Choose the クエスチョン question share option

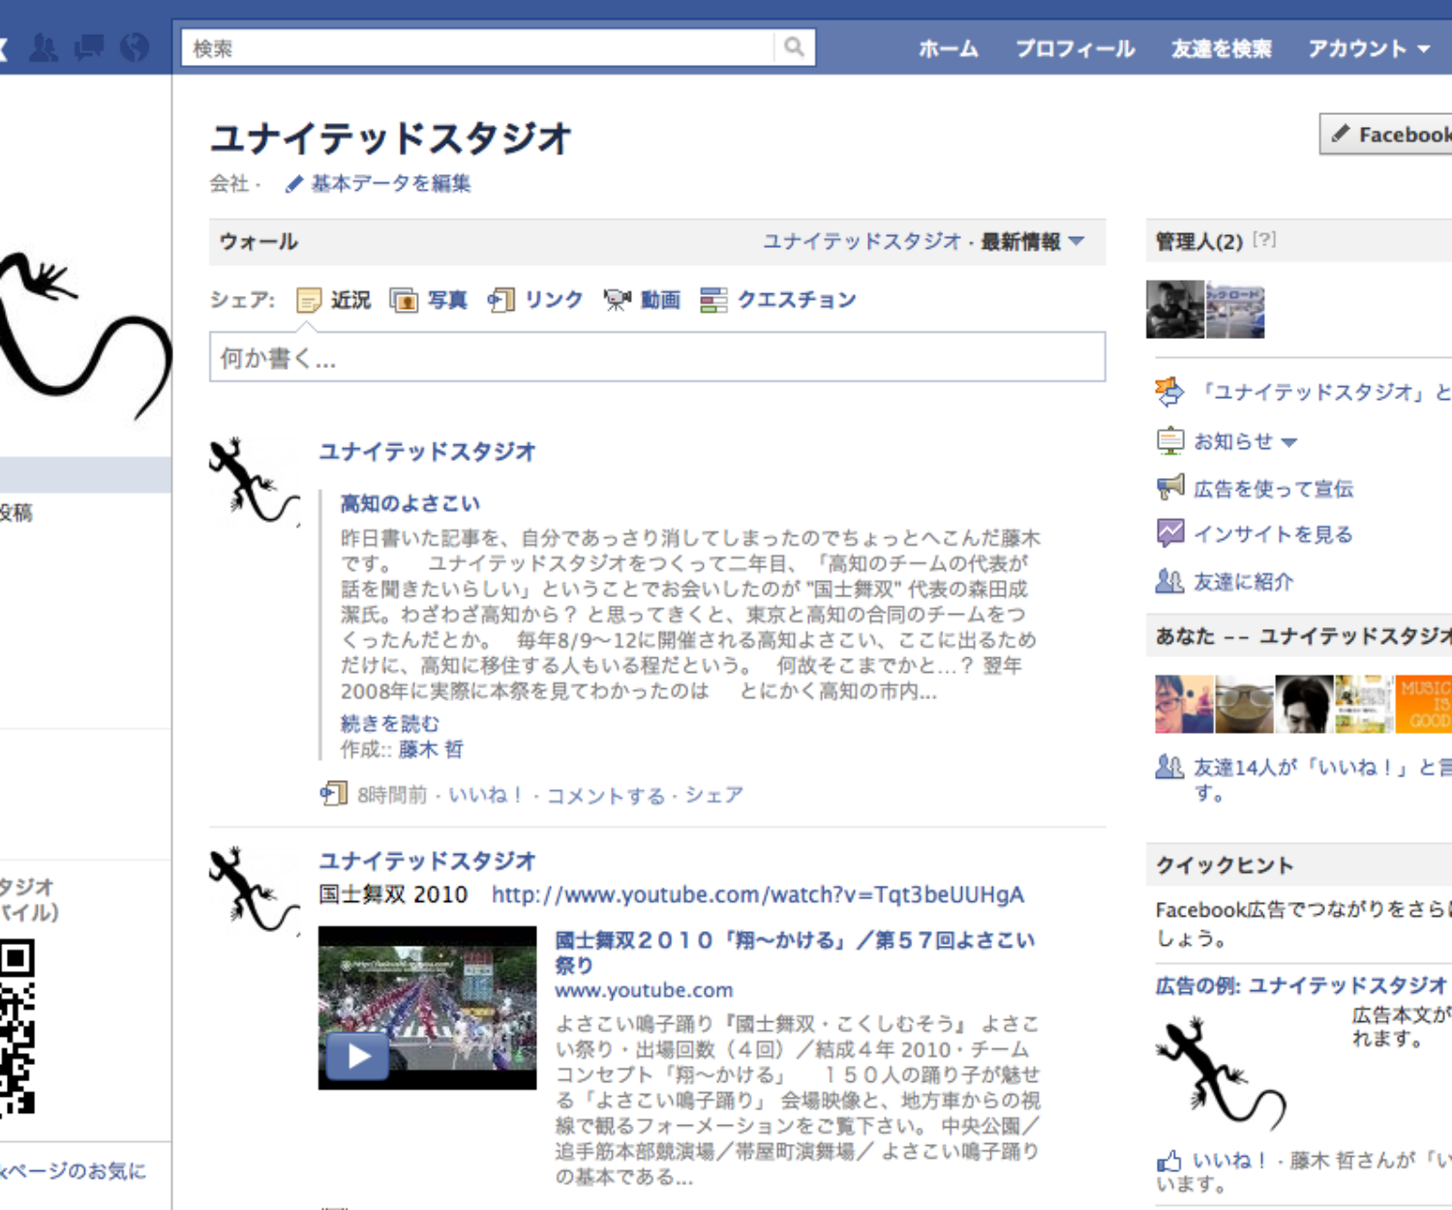[x=778, y=300]
